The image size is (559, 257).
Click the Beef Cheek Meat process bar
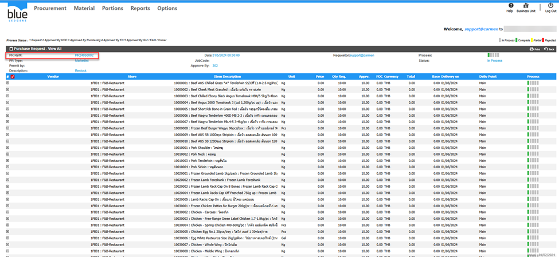[x=533, y=89]
